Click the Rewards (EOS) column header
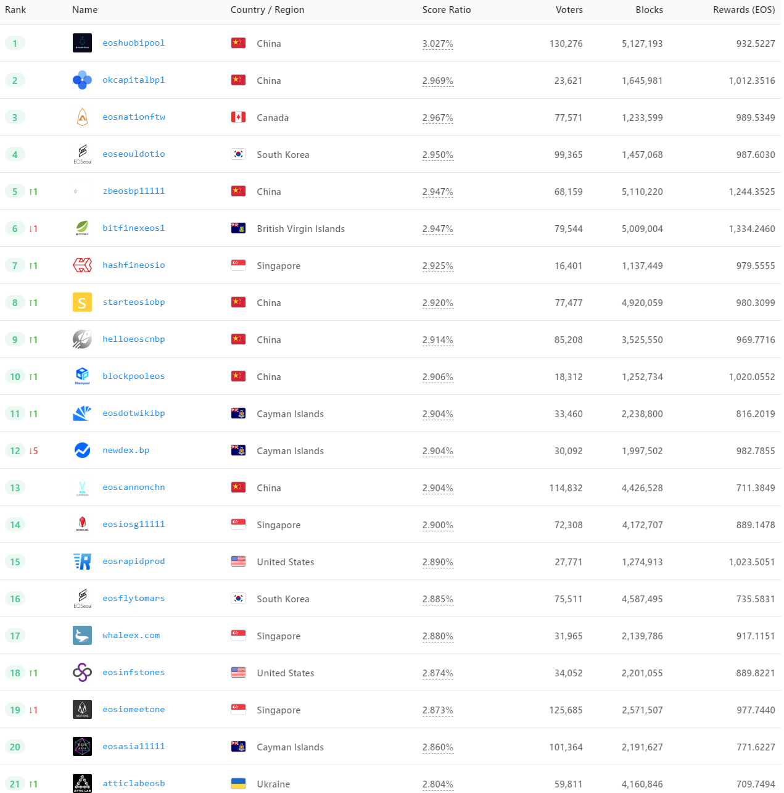 [744, 10]
